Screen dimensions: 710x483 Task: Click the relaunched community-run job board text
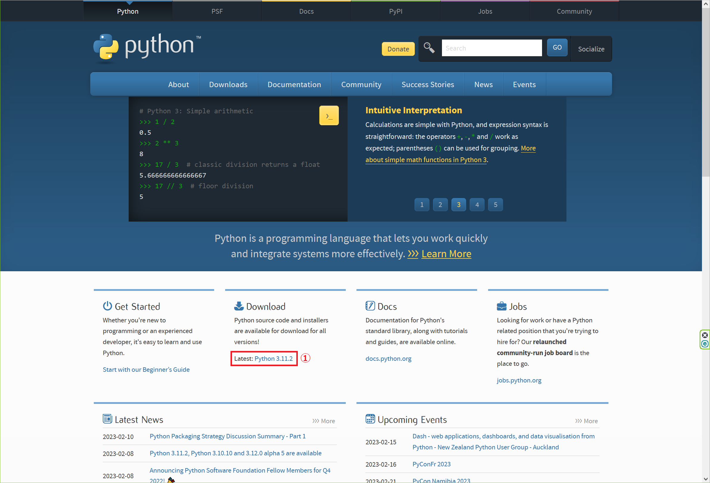click(535, 347)
